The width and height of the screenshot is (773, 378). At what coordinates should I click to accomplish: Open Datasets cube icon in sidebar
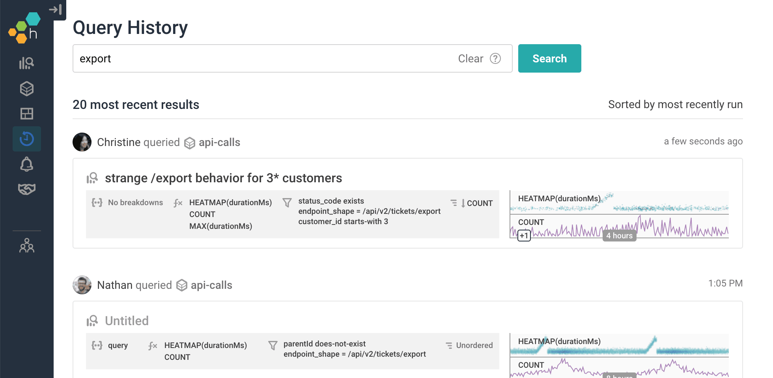click(26, 89)
